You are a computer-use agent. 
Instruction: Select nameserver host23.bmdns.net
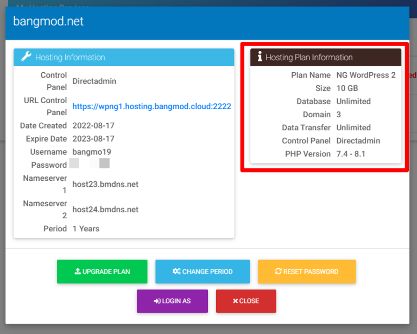pos(105,184)
